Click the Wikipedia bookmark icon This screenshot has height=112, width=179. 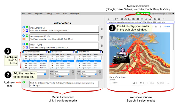click(146, 19)
